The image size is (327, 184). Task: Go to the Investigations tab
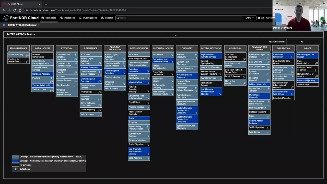pos(88,18)
